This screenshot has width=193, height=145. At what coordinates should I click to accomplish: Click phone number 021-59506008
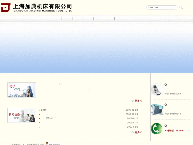click(173, 94)
